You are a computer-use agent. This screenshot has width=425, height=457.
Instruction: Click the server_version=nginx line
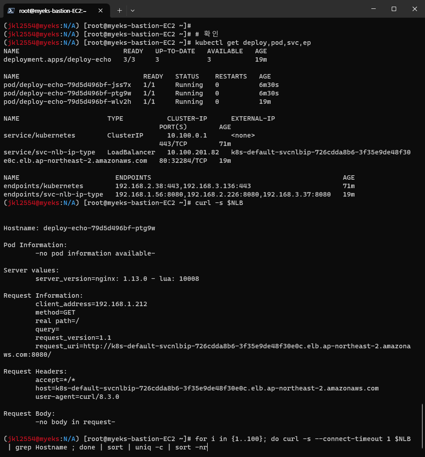pyautogui.click(x=117, y=279)
